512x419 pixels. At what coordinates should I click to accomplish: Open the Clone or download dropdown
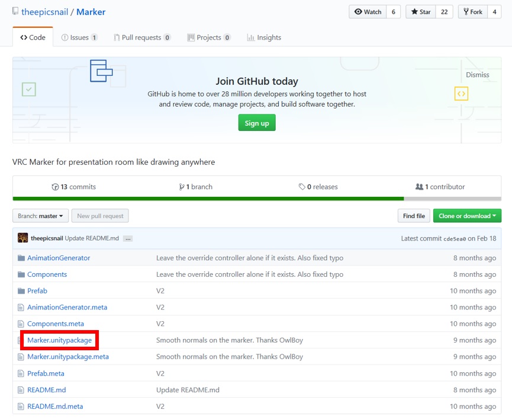467,216
